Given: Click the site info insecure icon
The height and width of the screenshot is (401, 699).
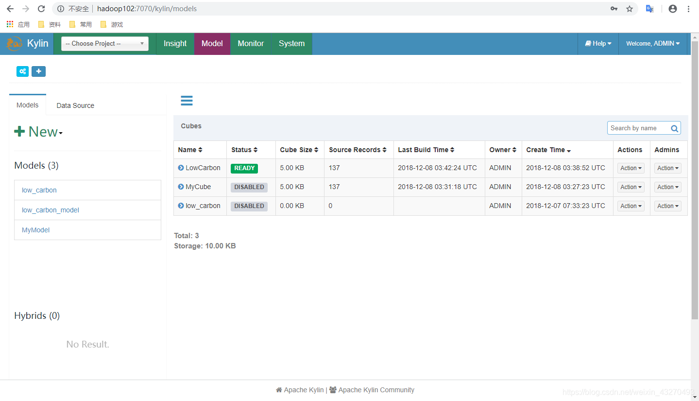Looking at the screenshot, I should pyautogui.click(x=60, y=9).
